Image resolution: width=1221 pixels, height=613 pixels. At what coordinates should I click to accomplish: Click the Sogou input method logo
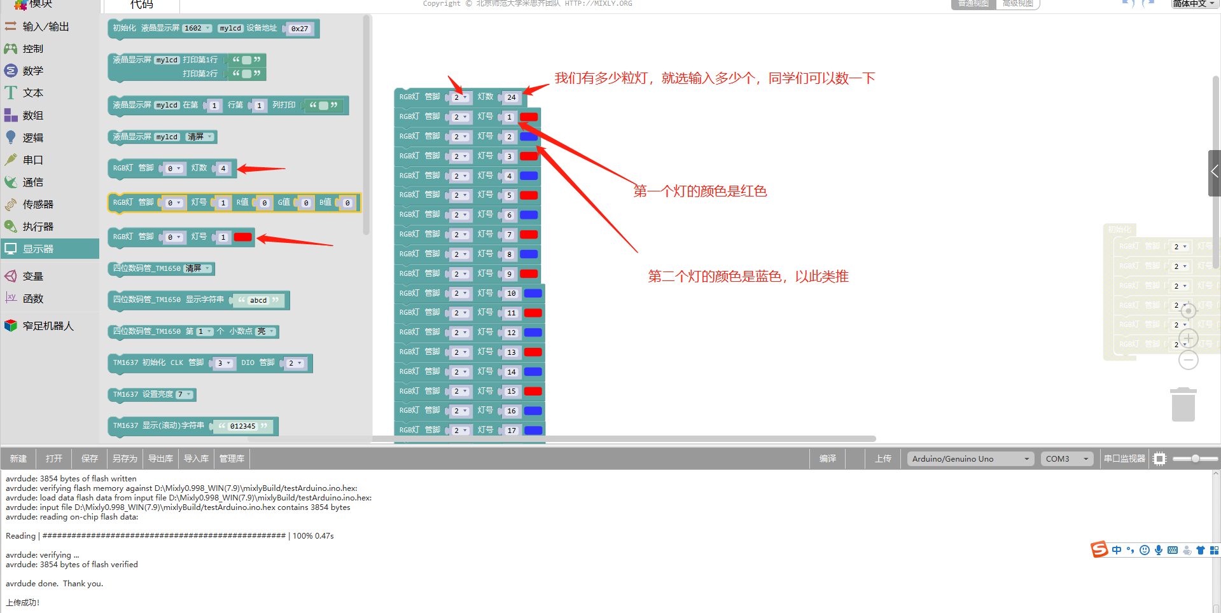point(1099,549)
